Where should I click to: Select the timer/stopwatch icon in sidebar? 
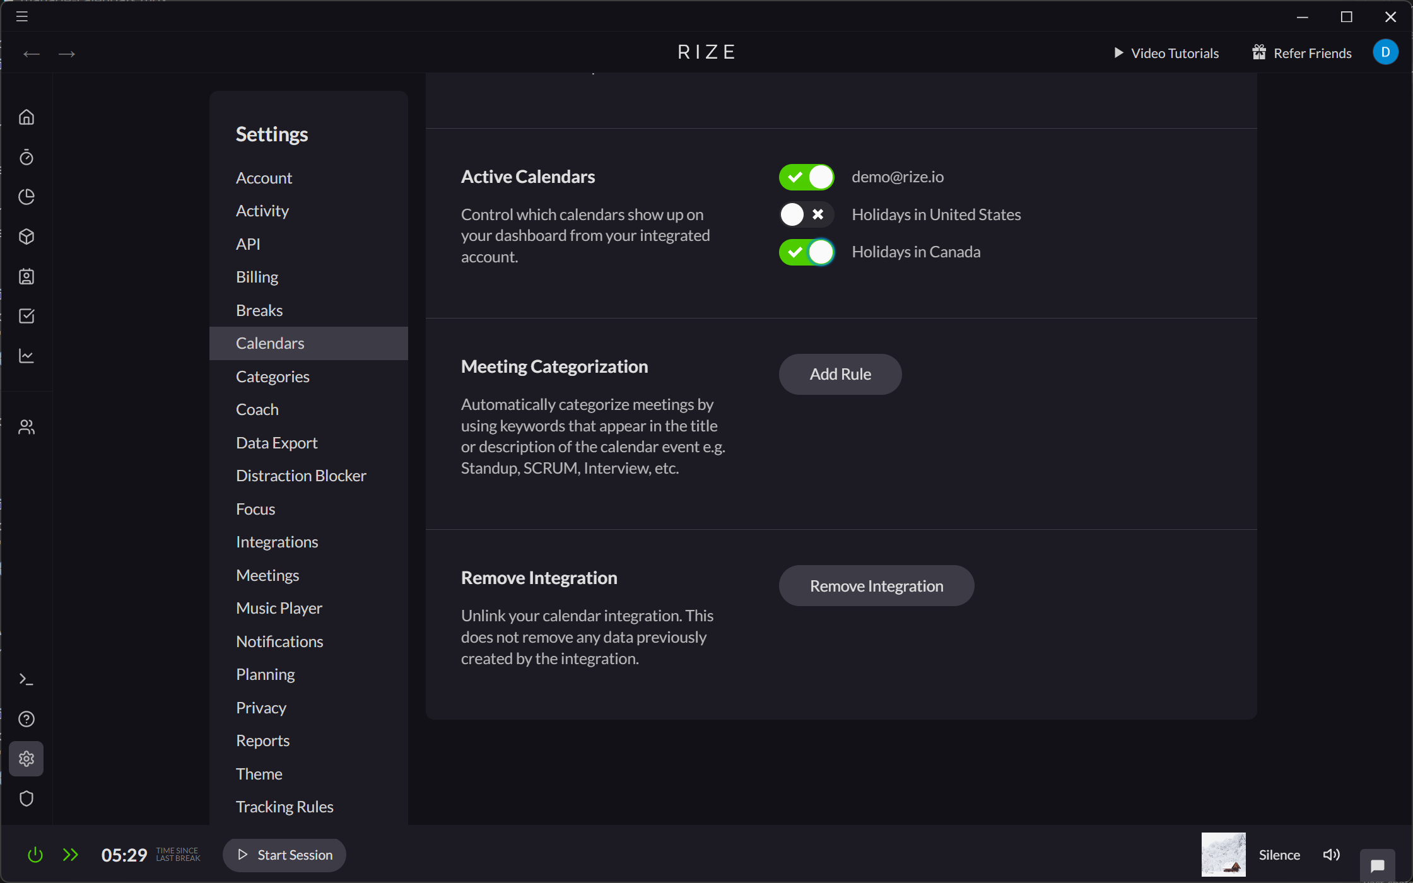[26, 157]
